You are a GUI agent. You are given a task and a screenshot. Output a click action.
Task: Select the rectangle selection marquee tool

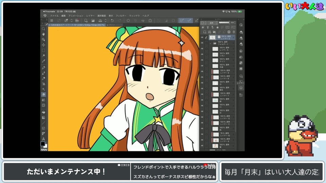(43, 50)
